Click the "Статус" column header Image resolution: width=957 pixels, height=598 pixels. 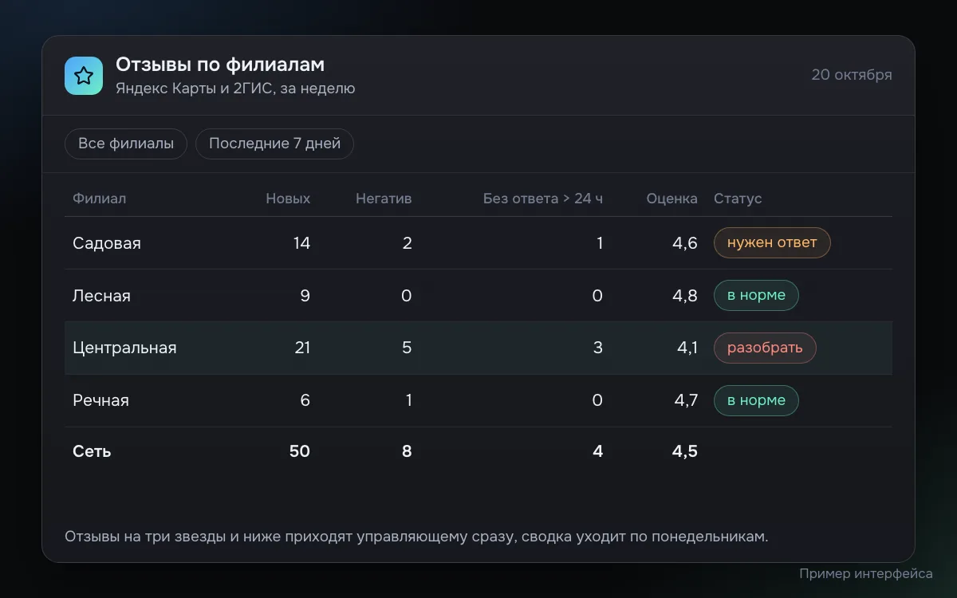pyautogui.click(x=738, y=199)
